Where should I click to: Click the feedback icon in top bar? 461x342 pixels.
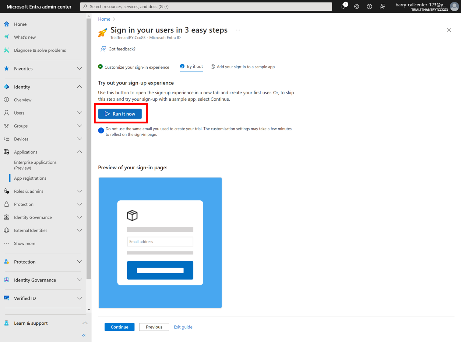(382, 6)
